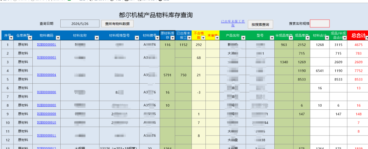Screen dimensions: 368x149
Task: Open material code link DUER0000008
Action: 46,105
